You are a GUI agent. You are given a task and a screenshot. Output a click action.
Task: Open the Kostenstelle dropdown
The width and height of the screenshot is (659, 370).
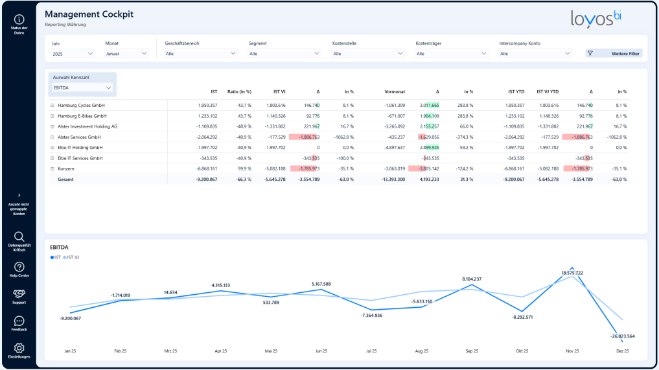[368, 53]
